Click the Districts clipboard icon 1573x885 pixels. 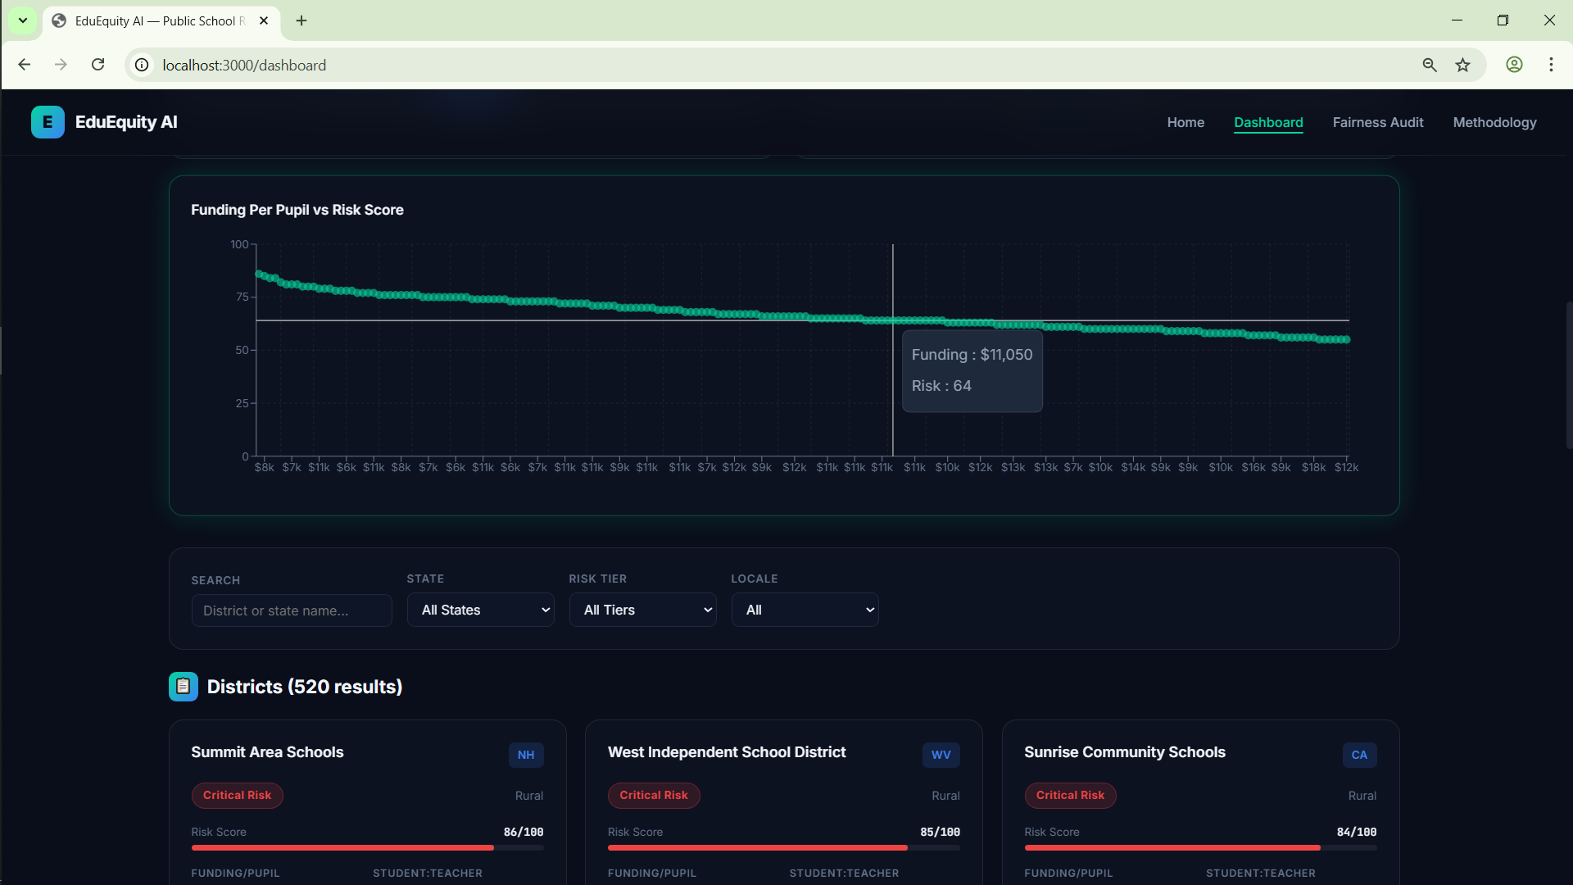click(x=184, y=687)
